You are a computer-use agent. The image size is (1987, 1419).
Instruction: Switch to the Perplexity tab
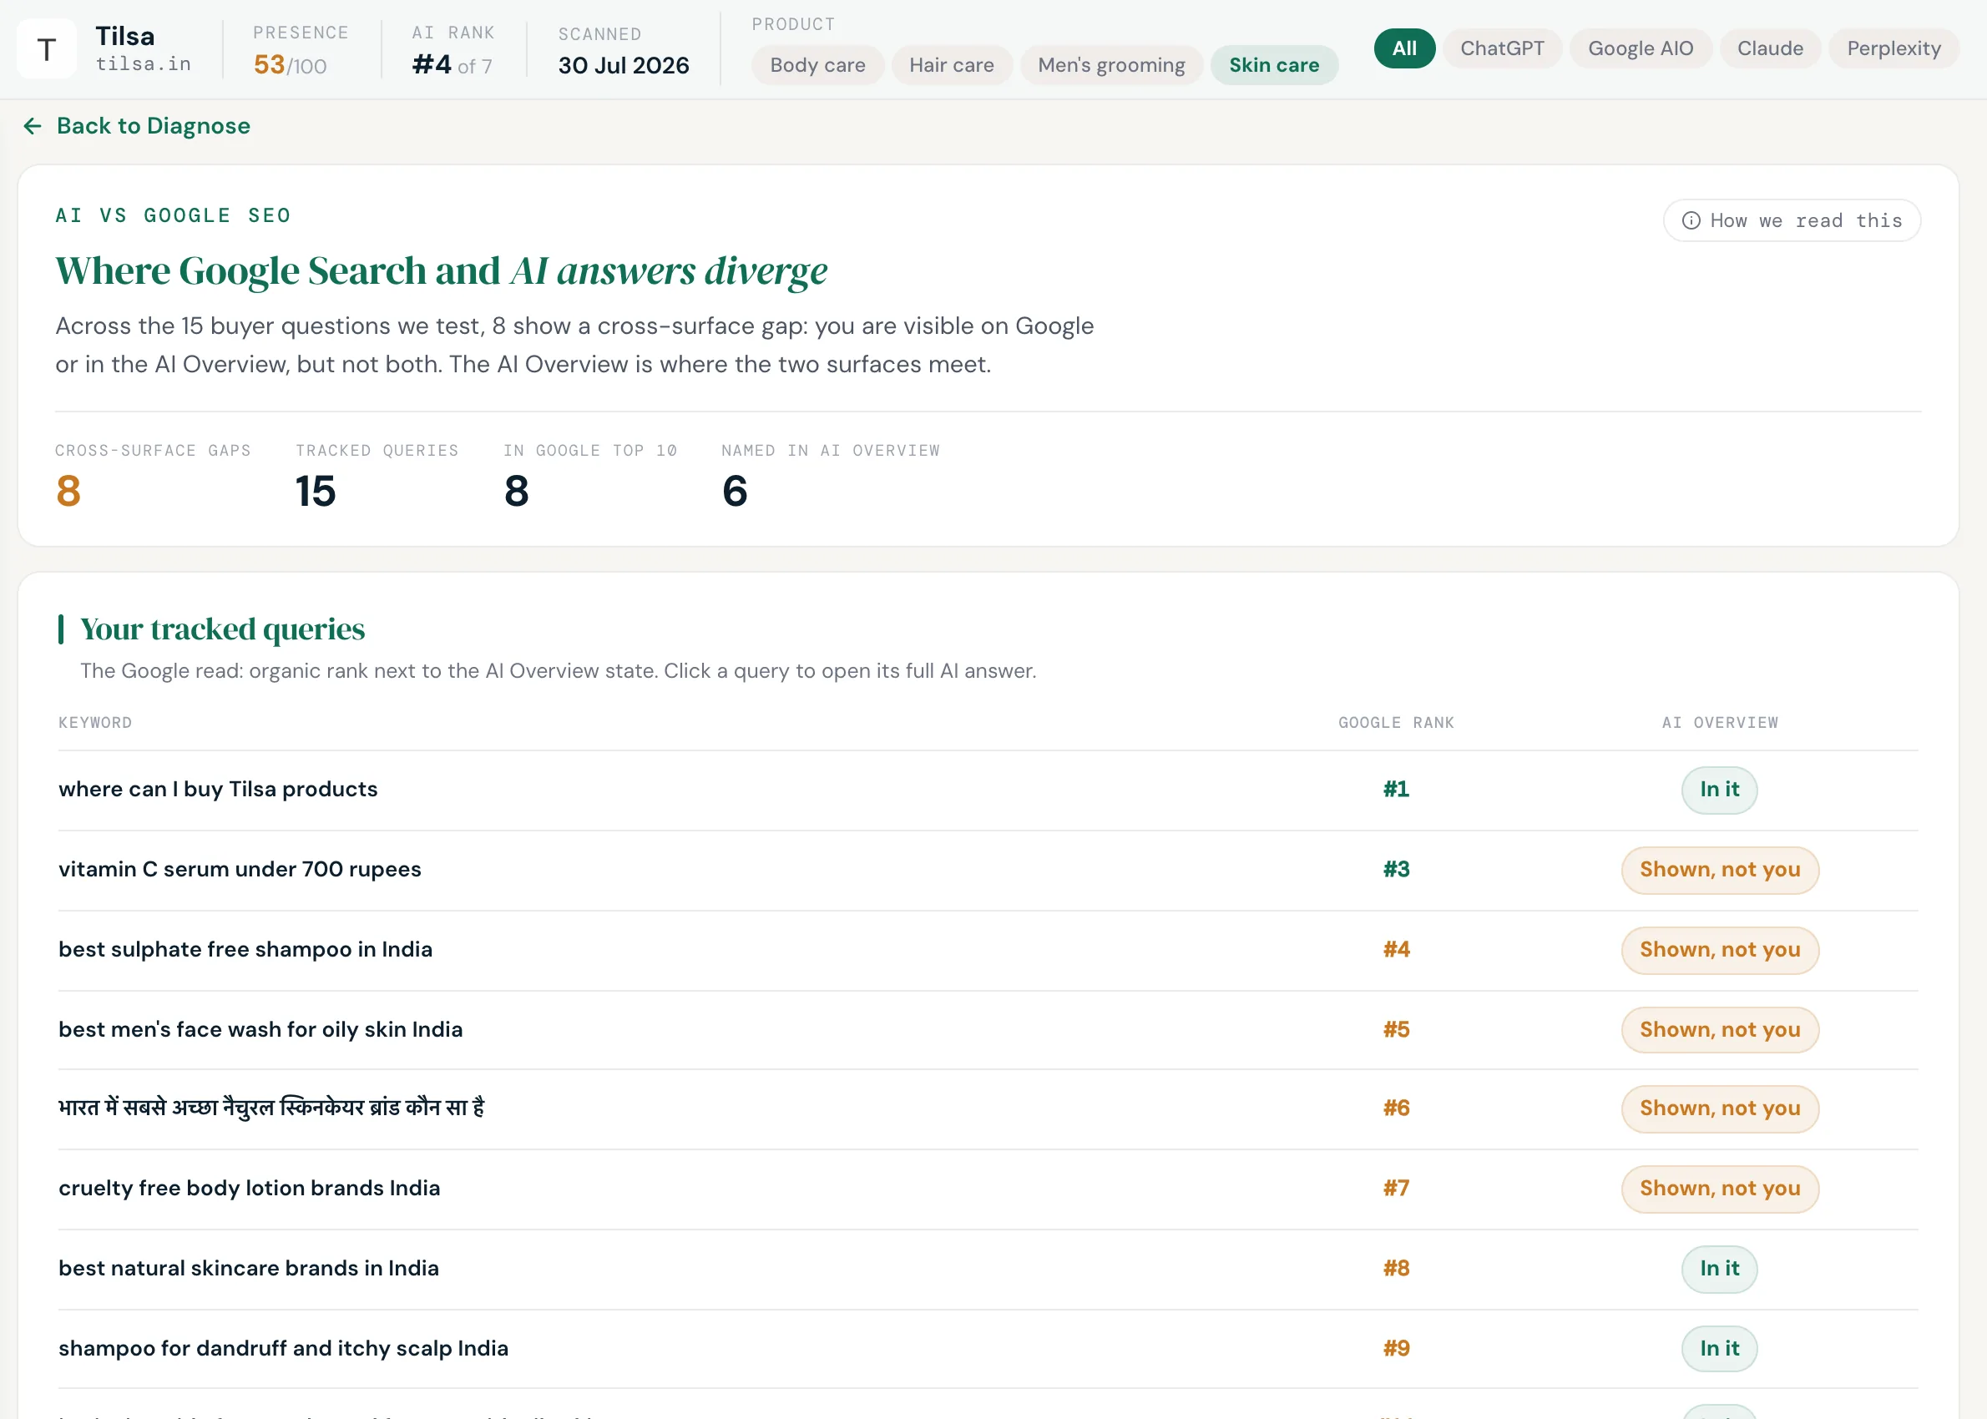[1893, 49]
